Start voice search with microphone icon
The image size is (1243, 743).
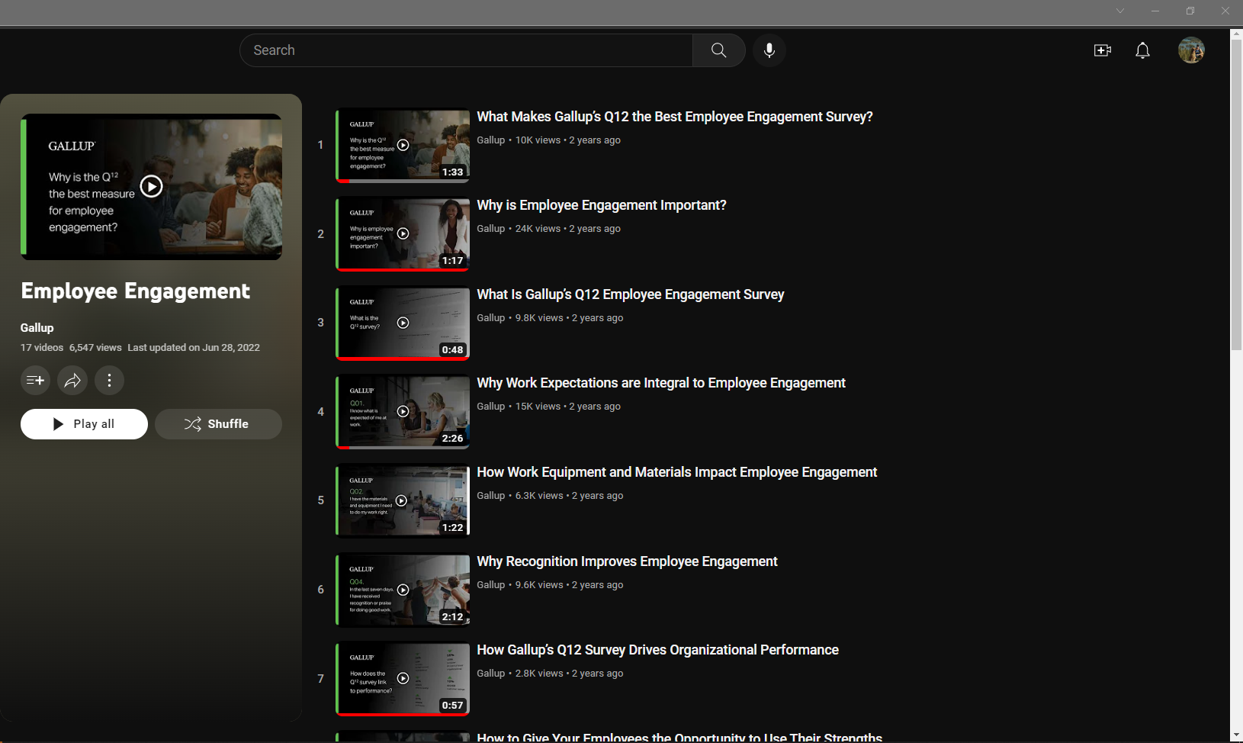[769, 50]
